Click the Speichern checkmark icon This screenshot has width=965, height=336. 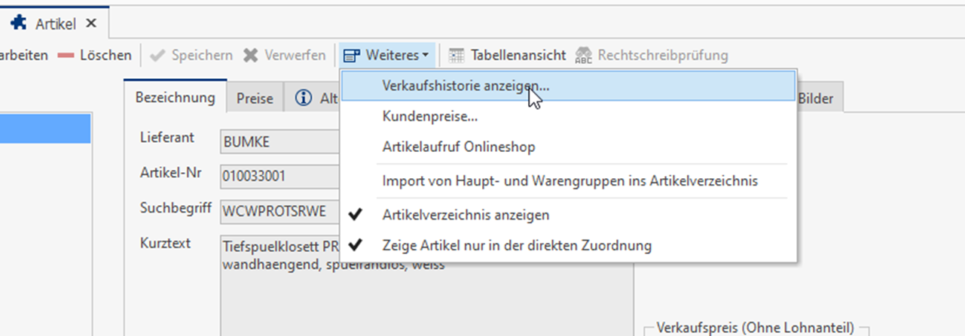tap(157, 55)
